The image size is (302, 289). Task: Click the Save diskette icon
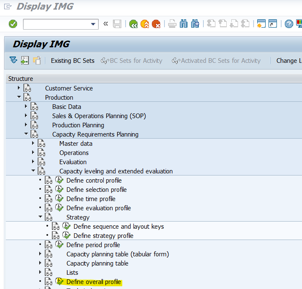[x=117, y=24]
